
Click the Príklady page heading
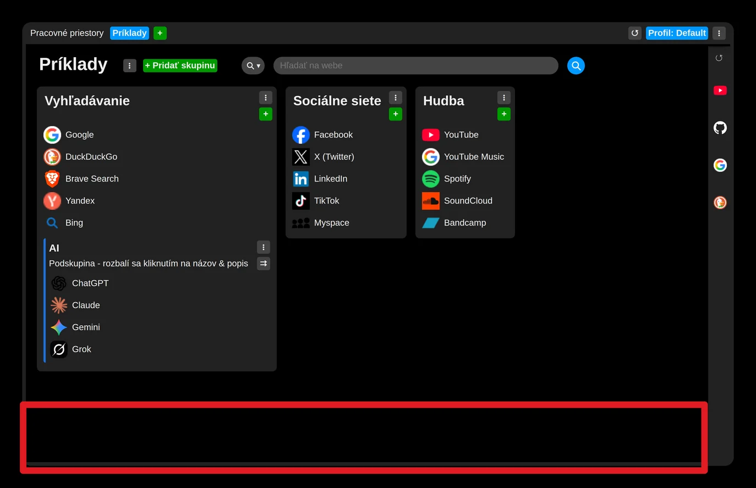73,64
